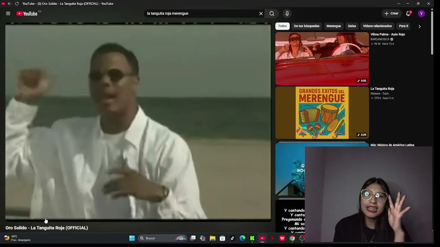
Task: Open the La Tanguita Roja suggested title
Action: click(382, 89)
